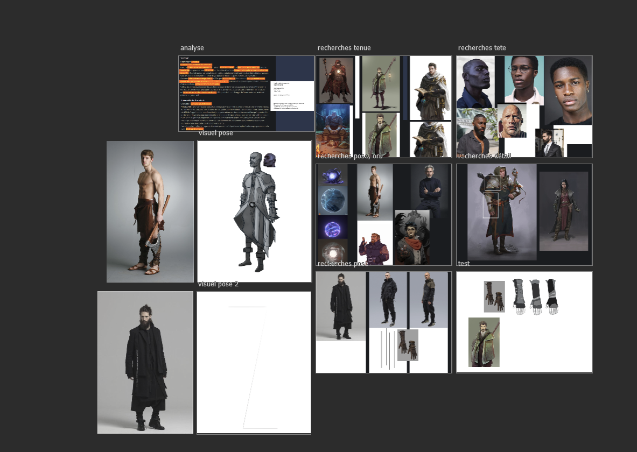The image size is (637, 452).
Task: Click the recherches tenue group label
Action: point(344,47)
